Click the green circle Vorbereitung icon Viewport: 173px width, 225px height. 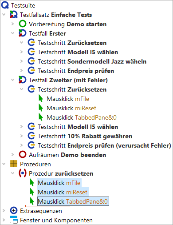pos(23,24)
